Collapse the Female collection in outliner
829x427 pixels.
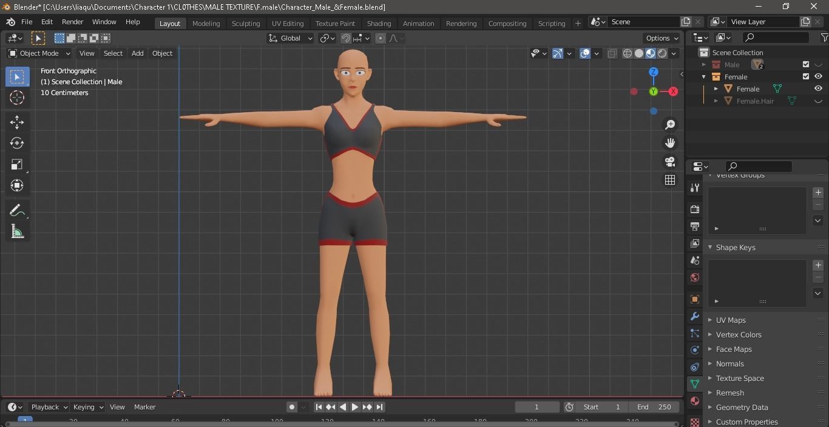click(x=704, y=77)
